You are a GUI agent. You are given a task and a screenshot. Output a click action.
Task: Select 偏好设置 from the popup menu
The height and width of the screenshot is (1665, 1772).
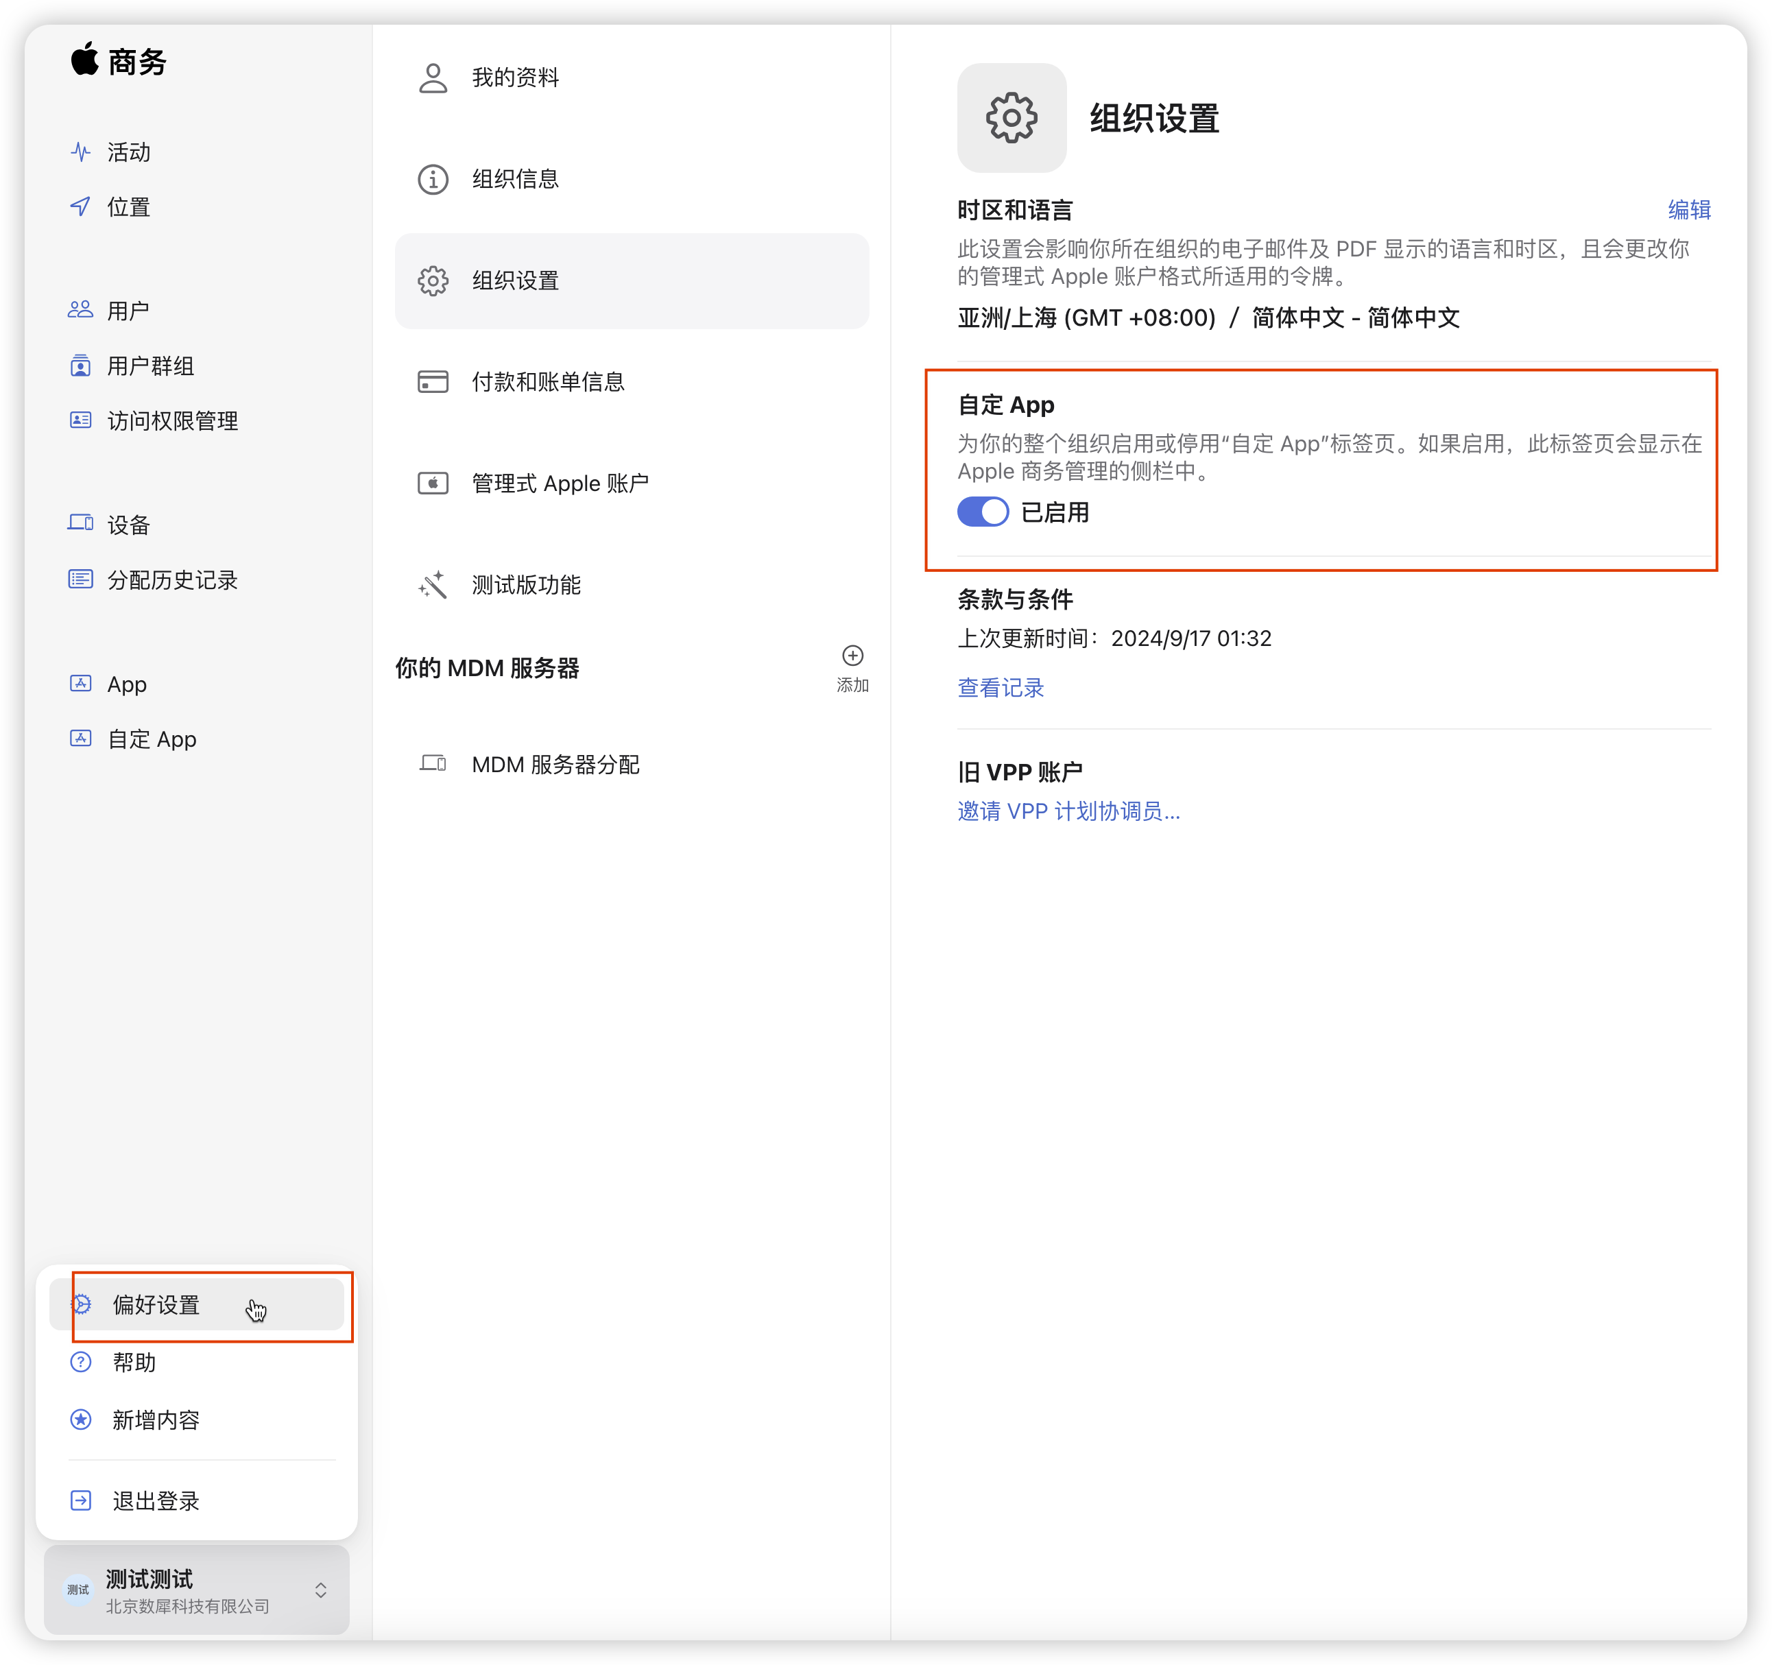[196, 1305]
